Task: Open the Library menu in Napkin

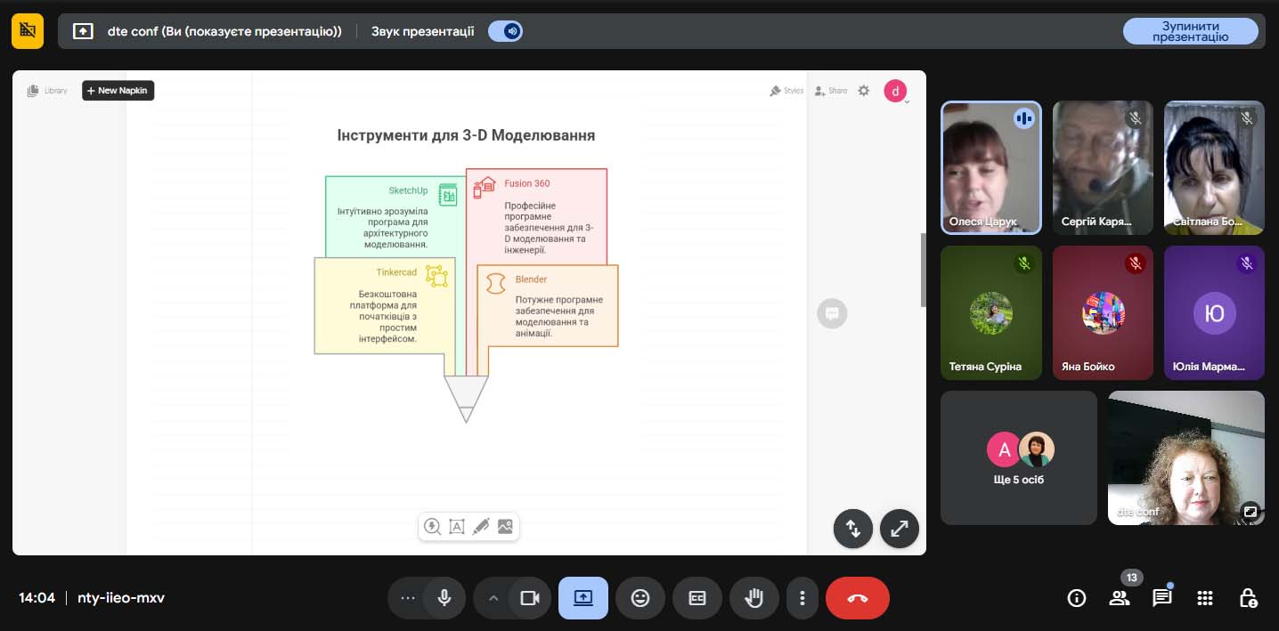Action: 48,91
